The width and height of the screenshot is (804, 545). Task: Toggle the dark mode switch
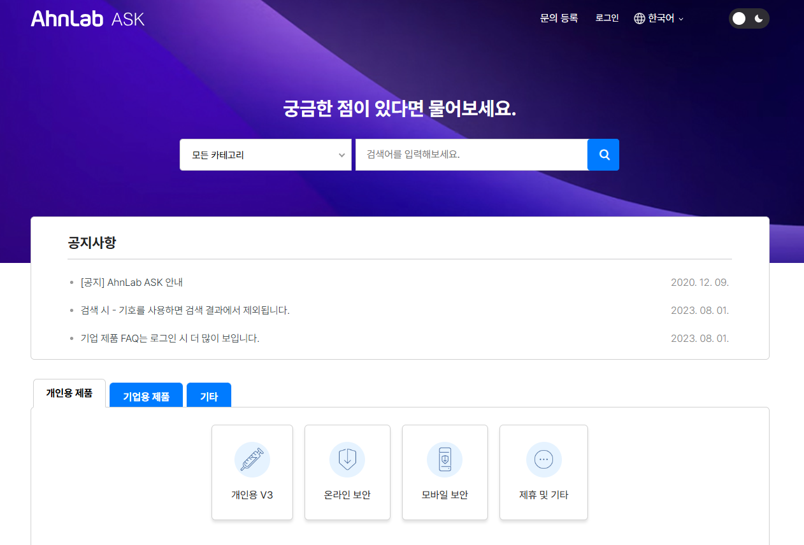749,18
